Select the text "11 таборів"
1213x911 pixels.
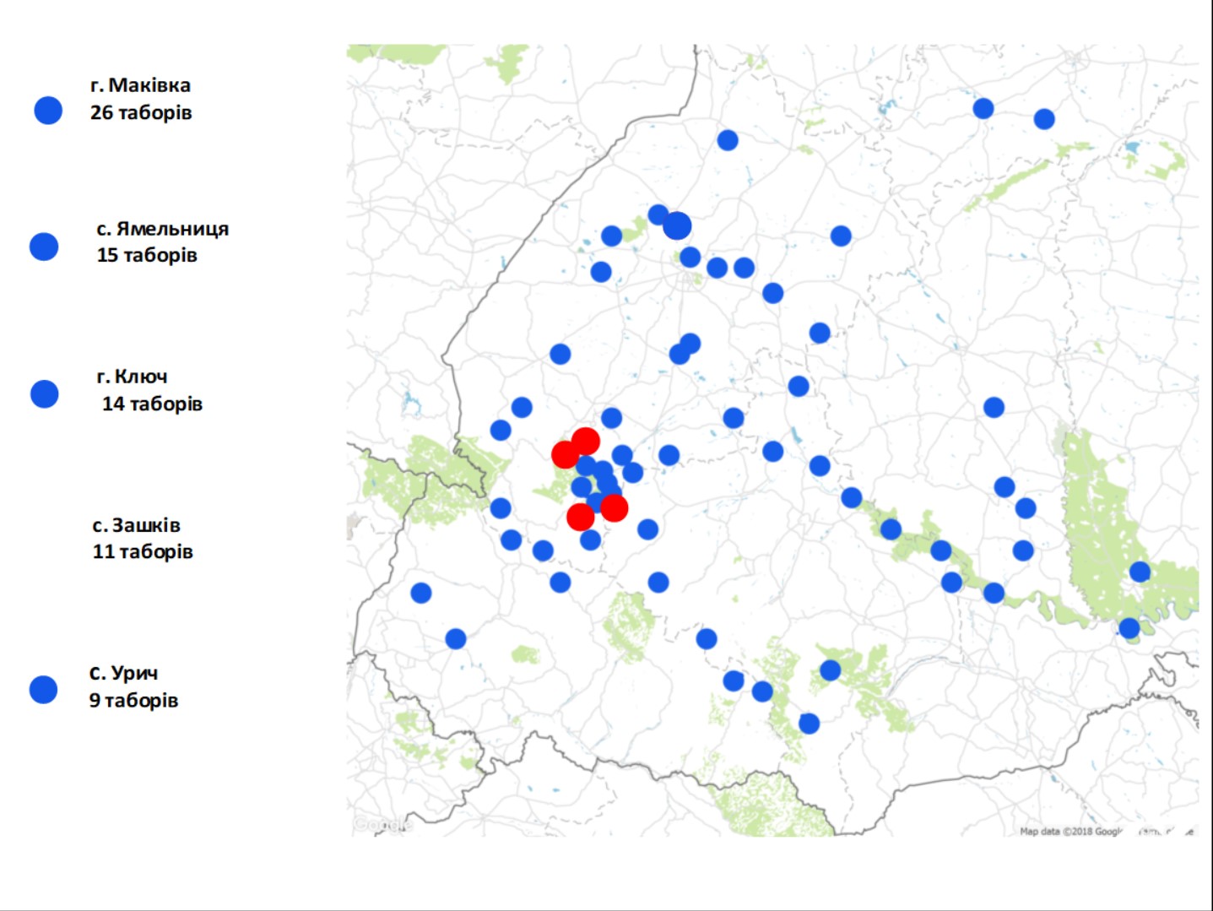point(143,551)
